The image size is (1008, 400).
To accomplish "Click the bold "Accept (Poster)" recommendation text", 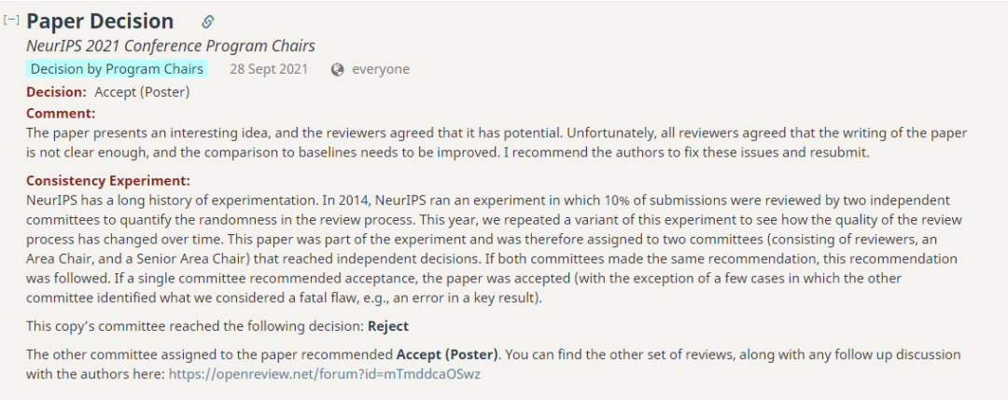I will [448, 354].
